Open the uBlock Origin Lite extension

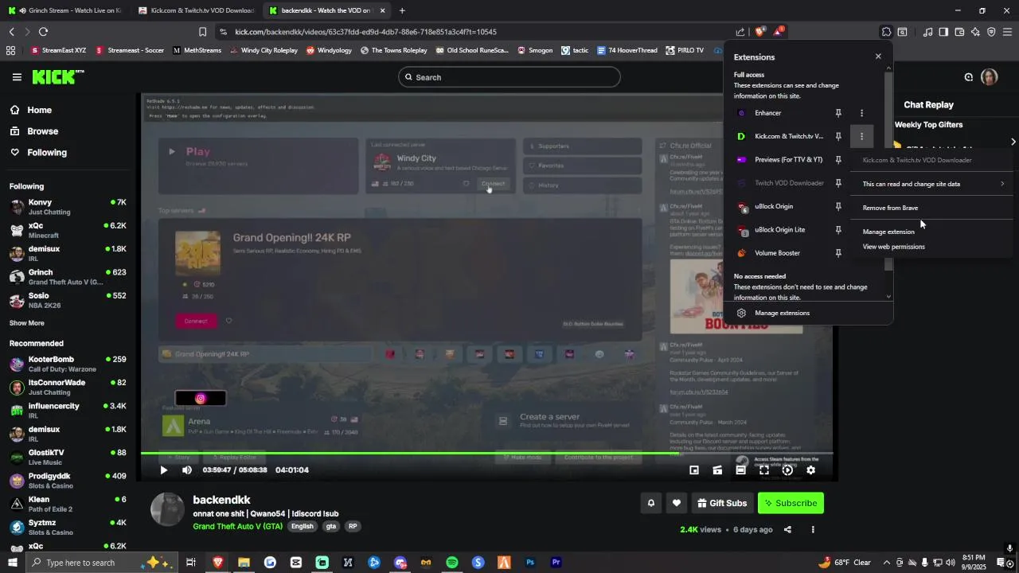tap(780, 230)
